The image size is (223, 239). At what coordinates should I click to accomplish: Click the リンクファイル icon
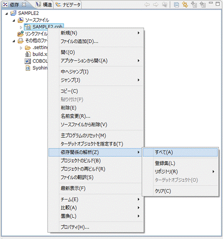20,34
